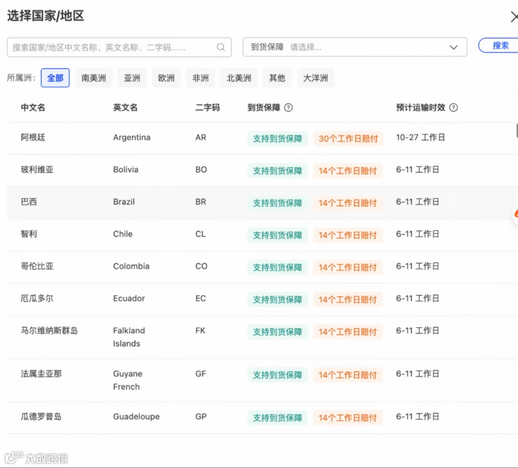Pick the 大洋洲 continent filter

tap(315, 78)
